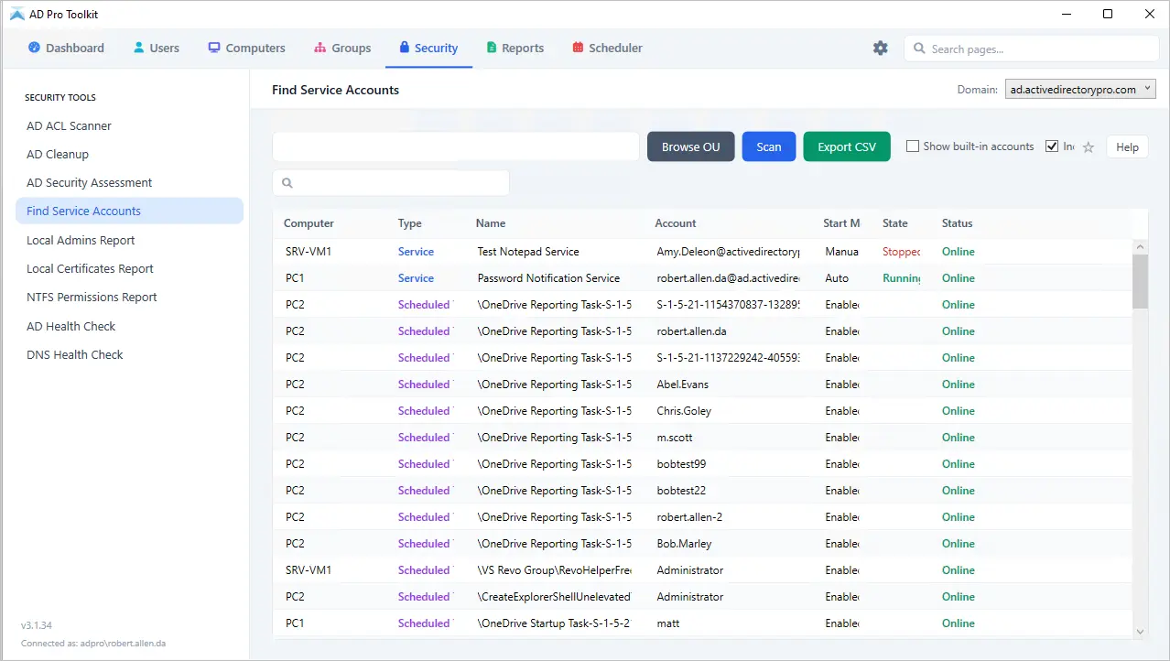Open AD Health Check

[x=71, y=326]
